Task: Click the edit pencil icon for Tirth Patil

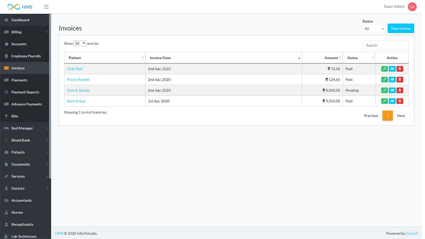Action: (384, 69)
